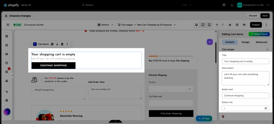
Task: Open the AI sparkle tool in sidebar
Action: pos(7,92)
